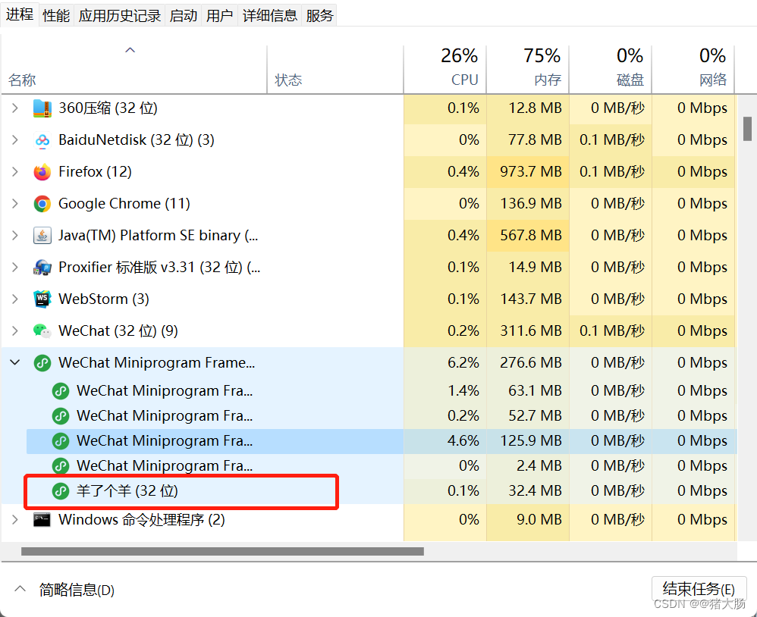Sort by the 网络 column header
This screenshot has height=617, width=757.
[693, 70]
